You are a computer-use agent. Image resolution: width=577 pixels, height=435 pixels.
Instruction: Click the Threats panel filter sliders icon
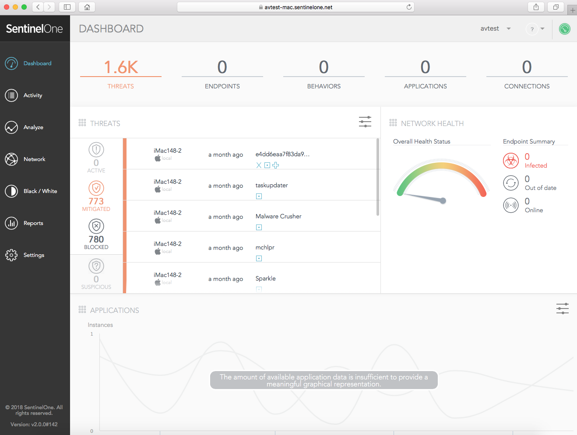365,122
